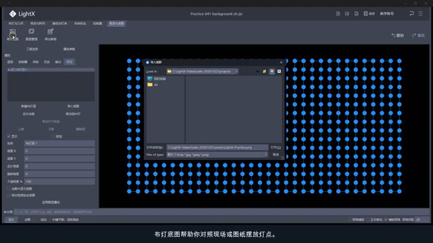Switch to the 布灯与几何 ribbon tab
The height and width of the screenshot is (243, 433).
click(x=16, y=24)
